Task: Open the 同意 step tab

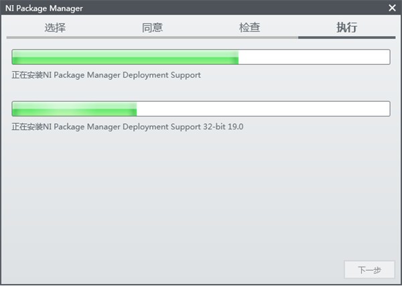Action: click(152, 28)
